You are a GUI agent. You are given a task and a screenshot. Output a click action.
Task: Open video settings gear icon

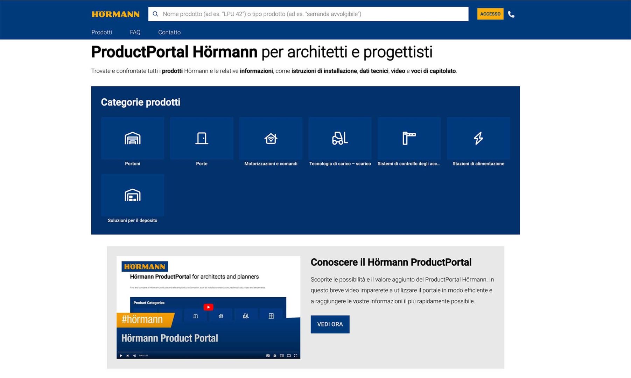(275, 356)
